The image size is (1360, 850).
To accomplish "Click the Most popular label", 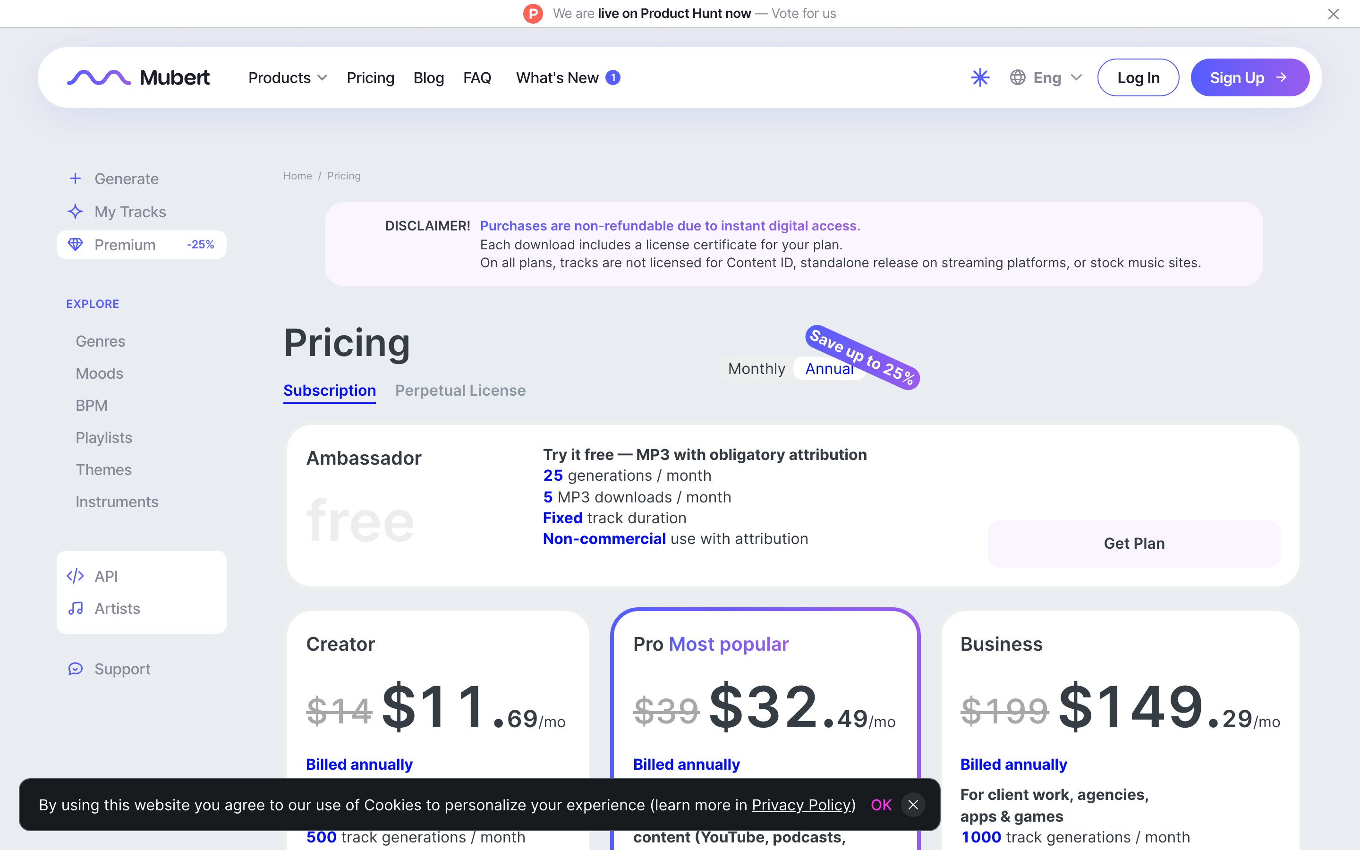I will [729, 644].
